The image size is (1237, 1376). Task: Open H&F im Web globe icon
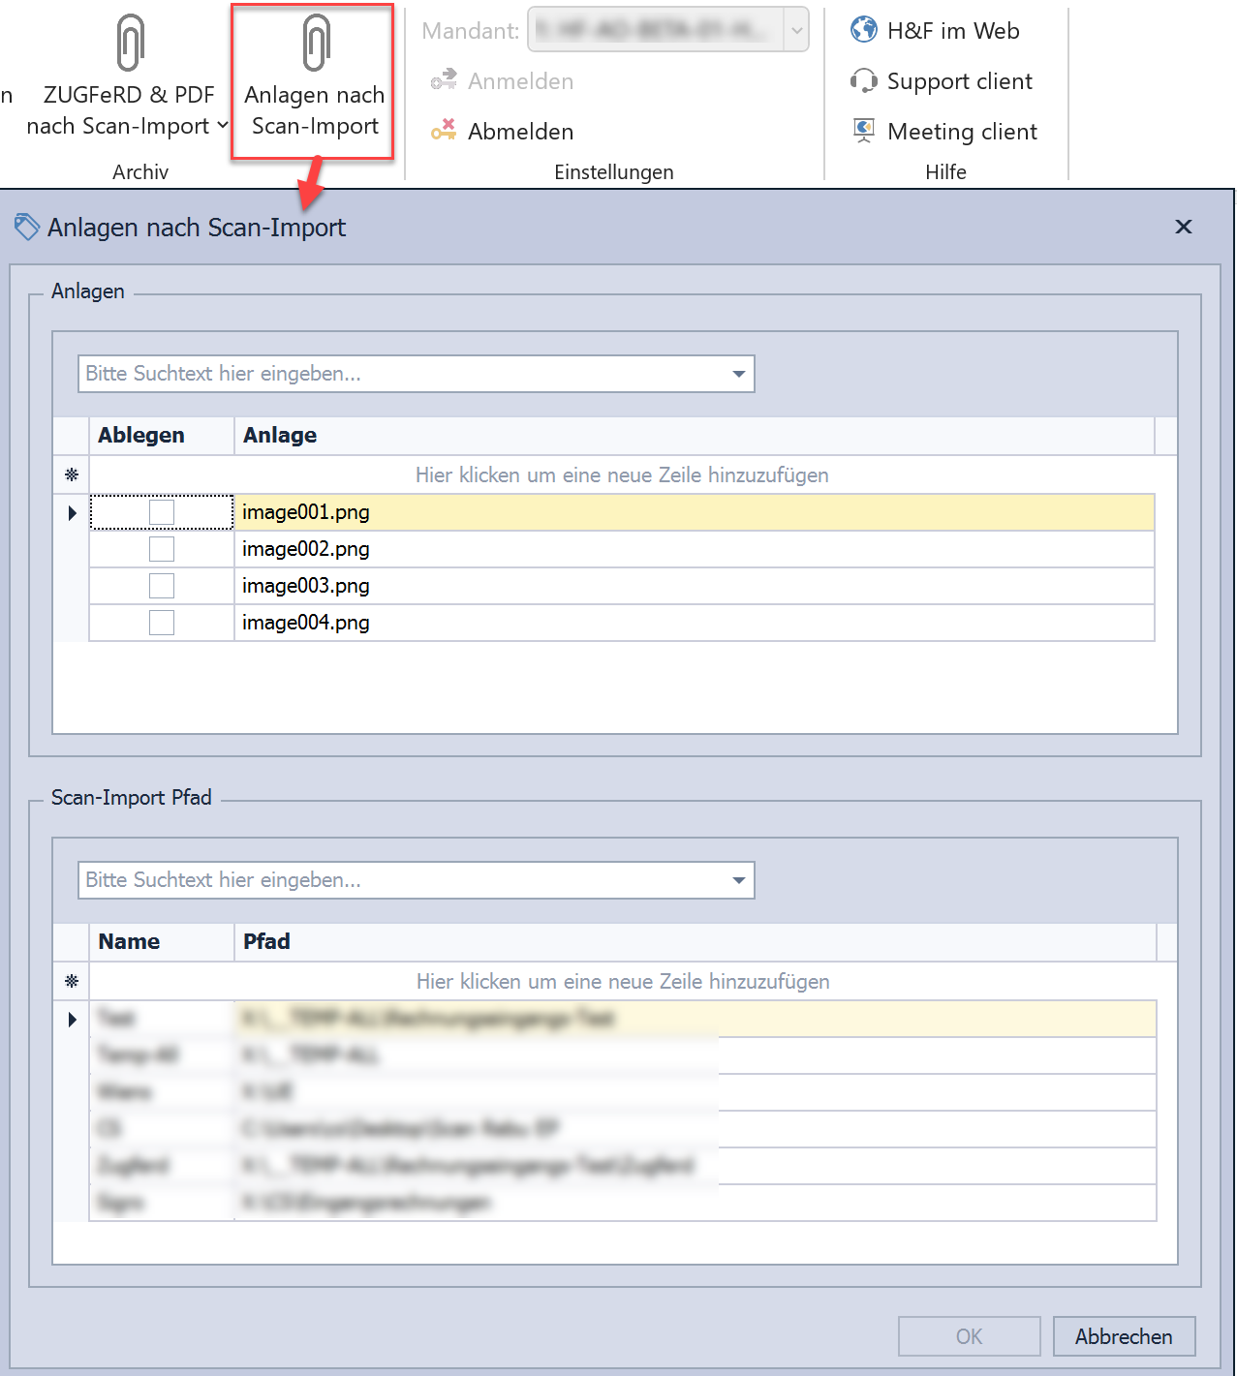[863, 30]
